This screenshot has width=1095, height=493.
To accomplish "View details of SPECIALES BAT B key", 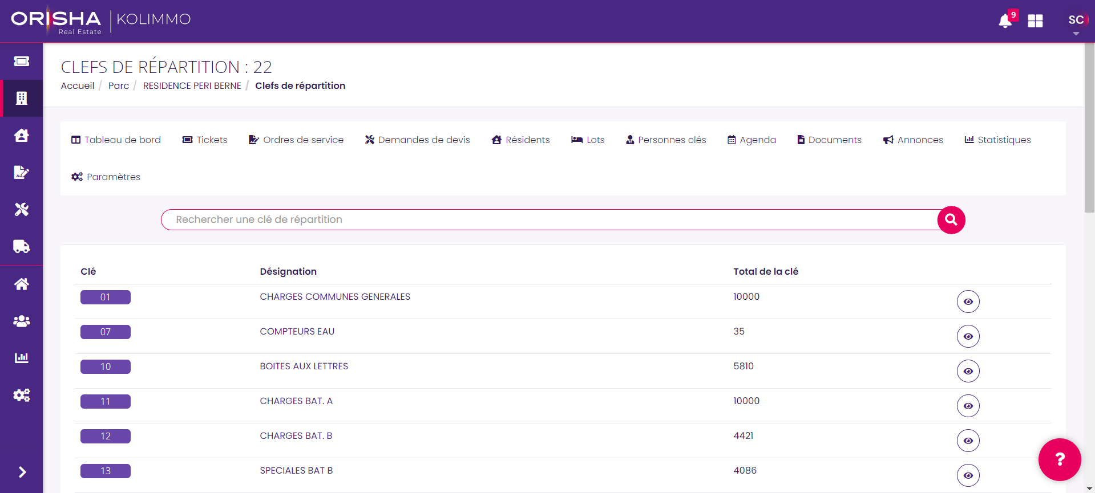I will (968, 475).
